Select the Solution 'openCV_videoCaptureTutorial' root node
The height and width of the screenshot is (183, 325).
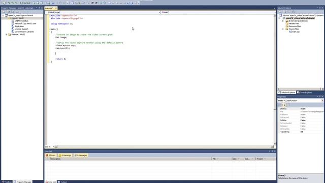(302, 16)
